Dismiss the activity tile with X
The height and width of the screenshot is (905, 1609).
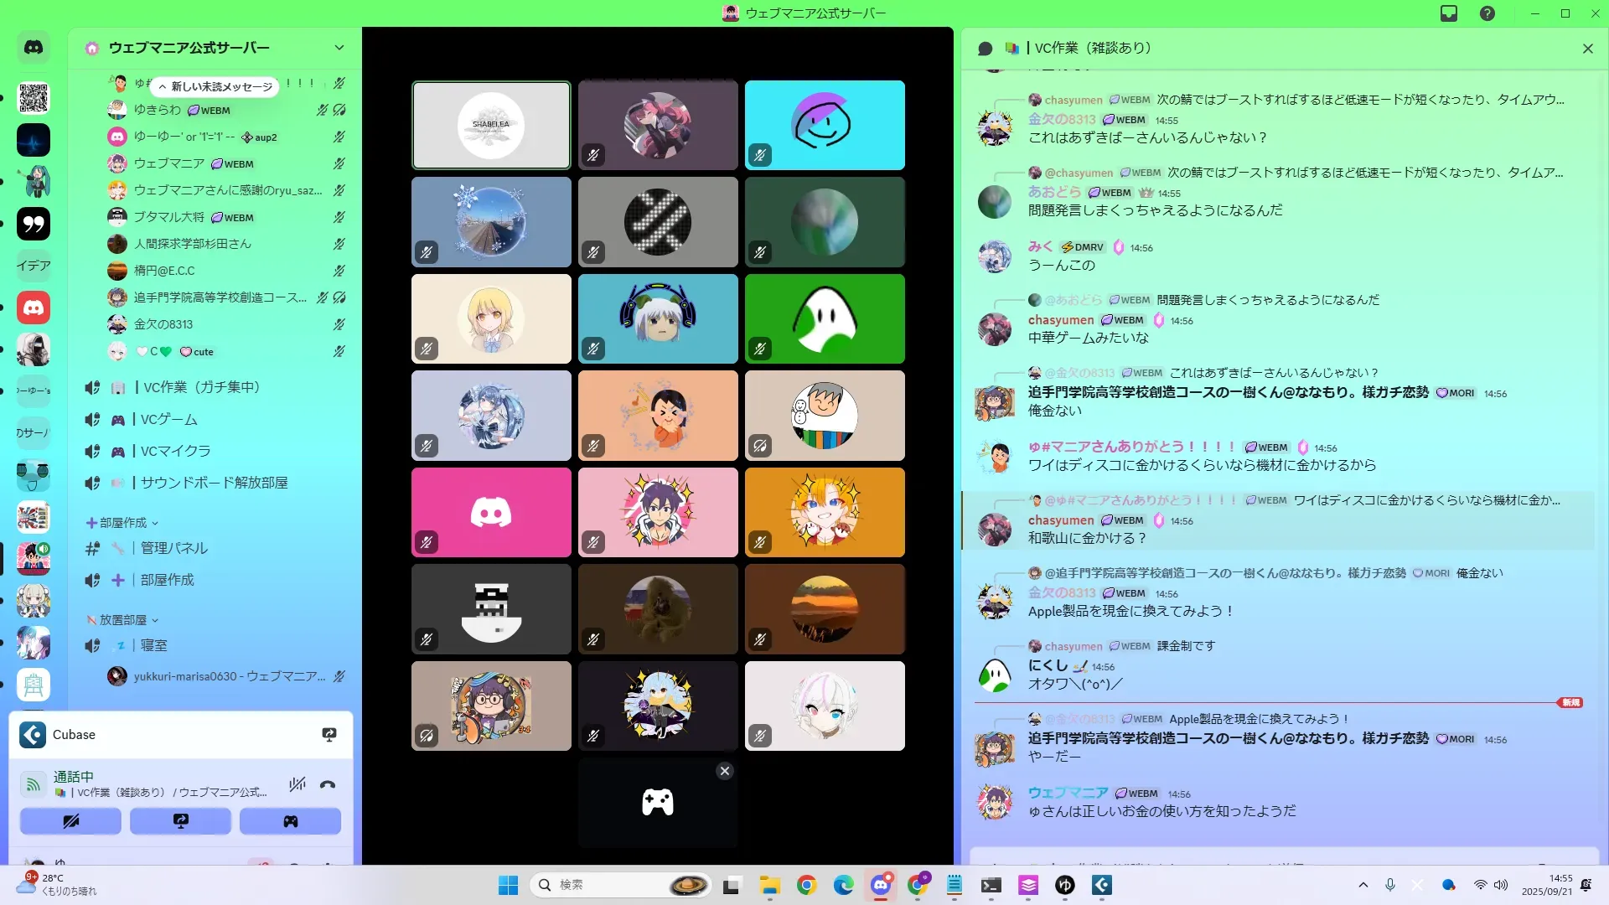725,771
